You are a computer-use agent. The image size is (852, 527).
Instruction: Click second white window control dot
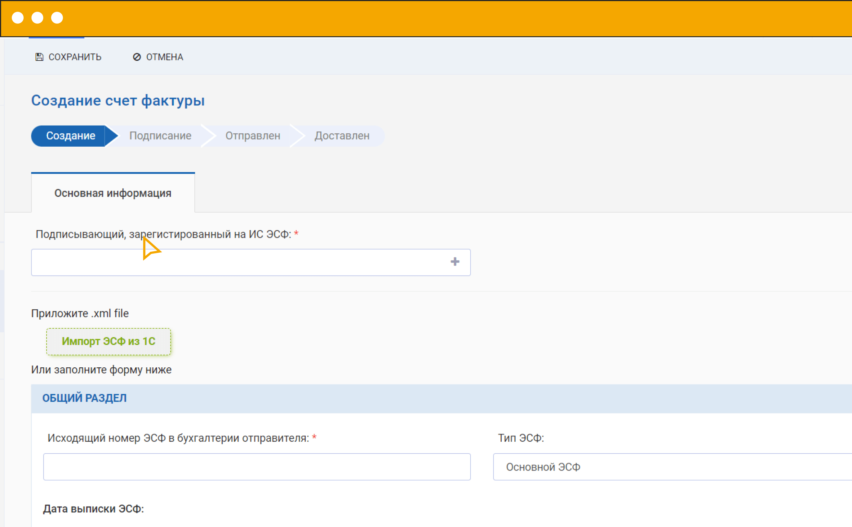click(x=37, y=17)
